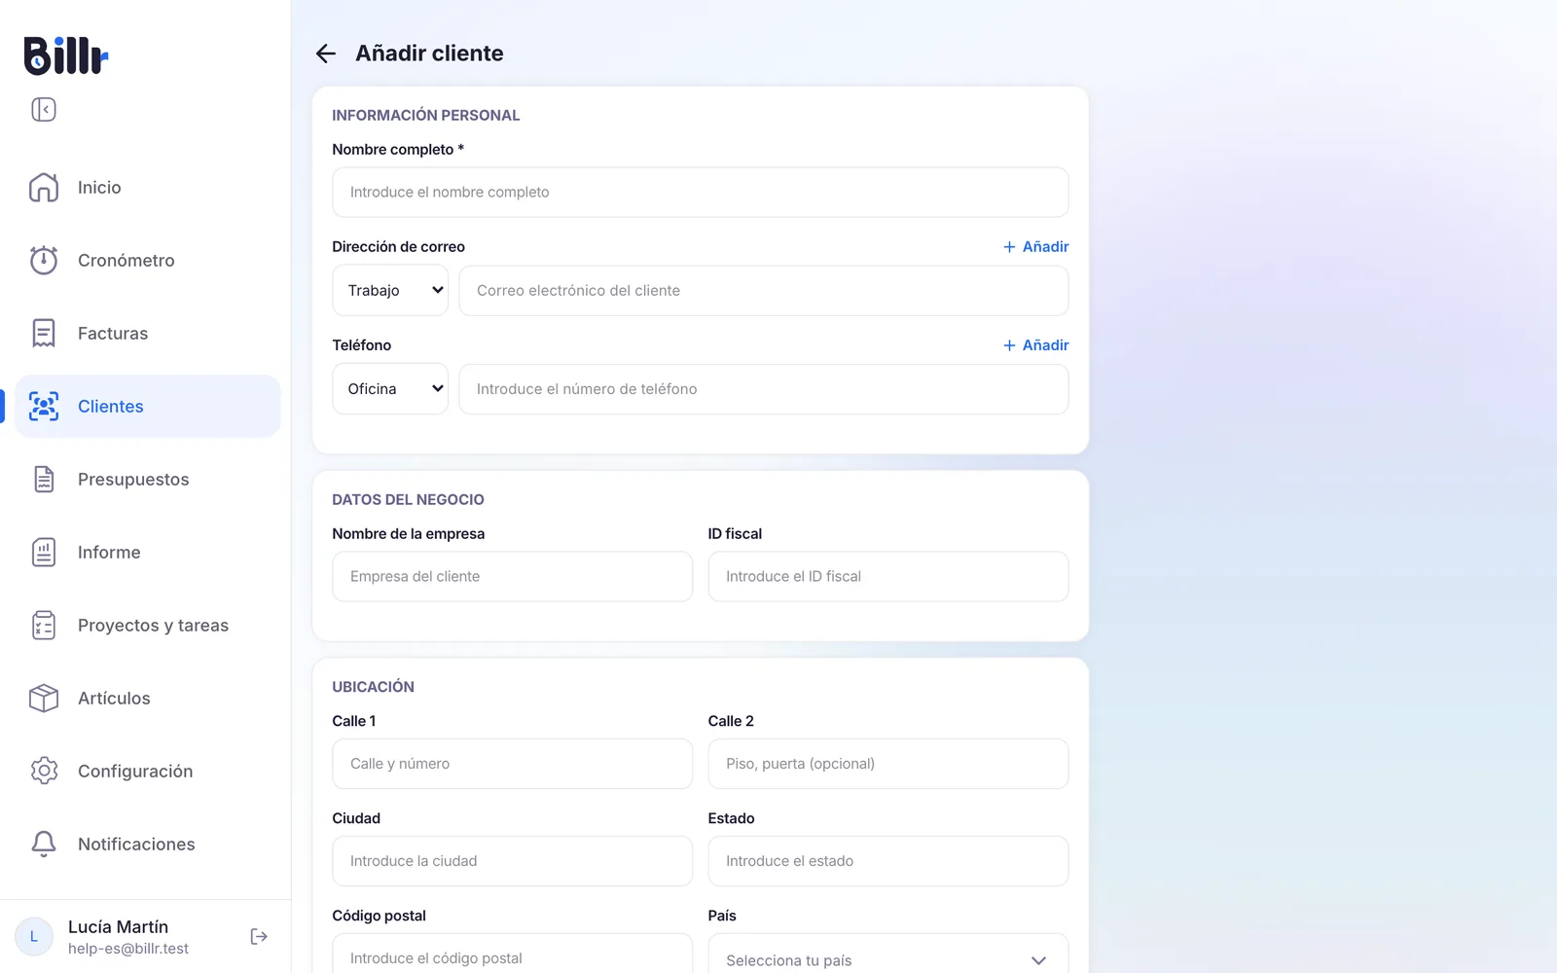Click the Configuración gear icon
Image resolution: width=1557 pixels, height=973 pixels.
pyautogui.click(x=44, y=771)
